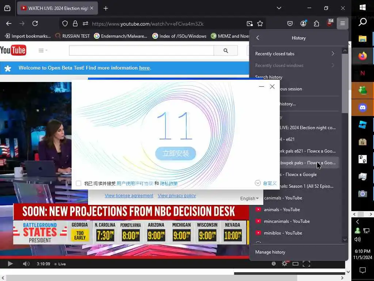
Task: Open the English language dropdown
Action: [249, 199]
